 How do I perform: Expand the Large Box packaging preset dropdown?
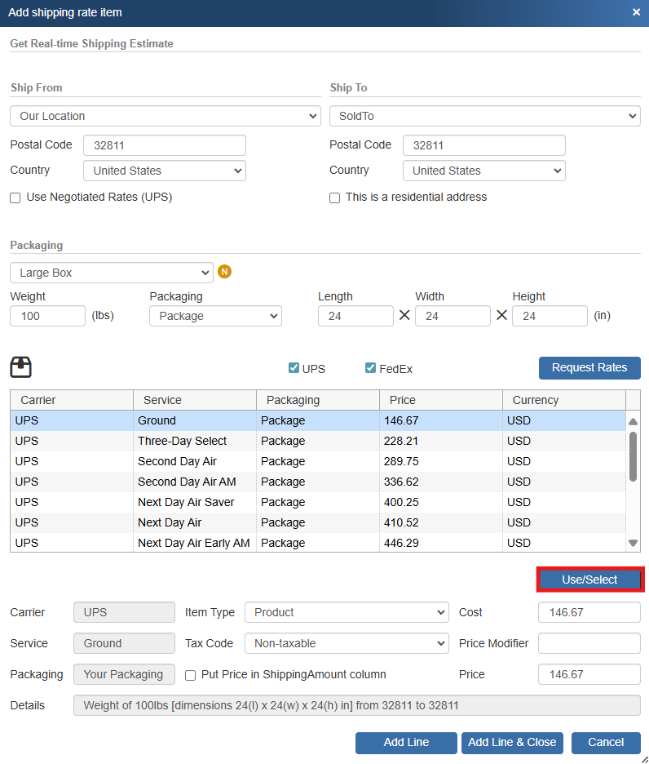click(x=112, y=273)
